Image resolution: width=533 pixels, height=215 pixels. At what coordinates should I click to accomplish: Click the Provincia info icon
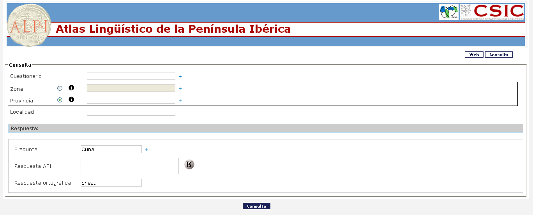click(71, 100)
